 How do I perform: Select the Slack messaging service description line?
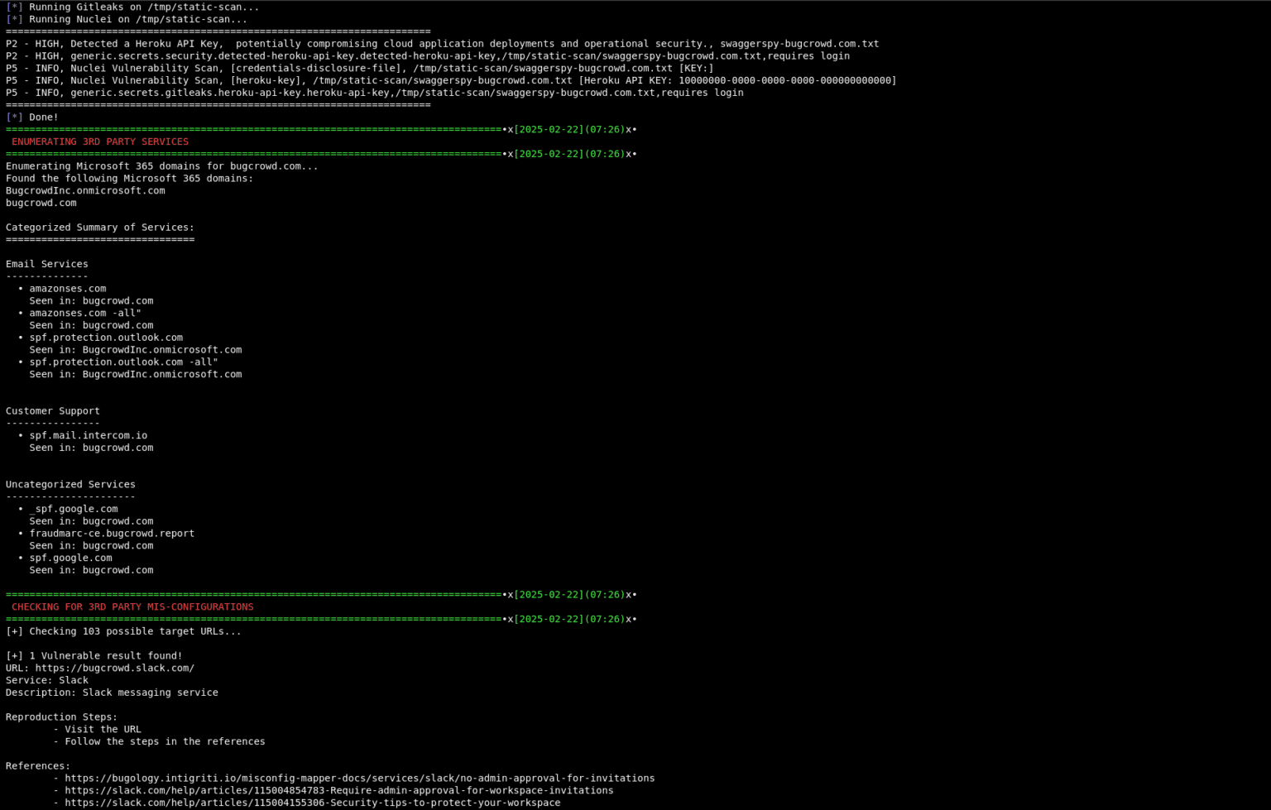112,693
